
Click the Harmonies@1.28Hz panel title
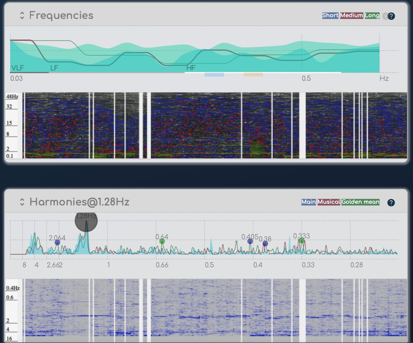click(x=79, y=202)
